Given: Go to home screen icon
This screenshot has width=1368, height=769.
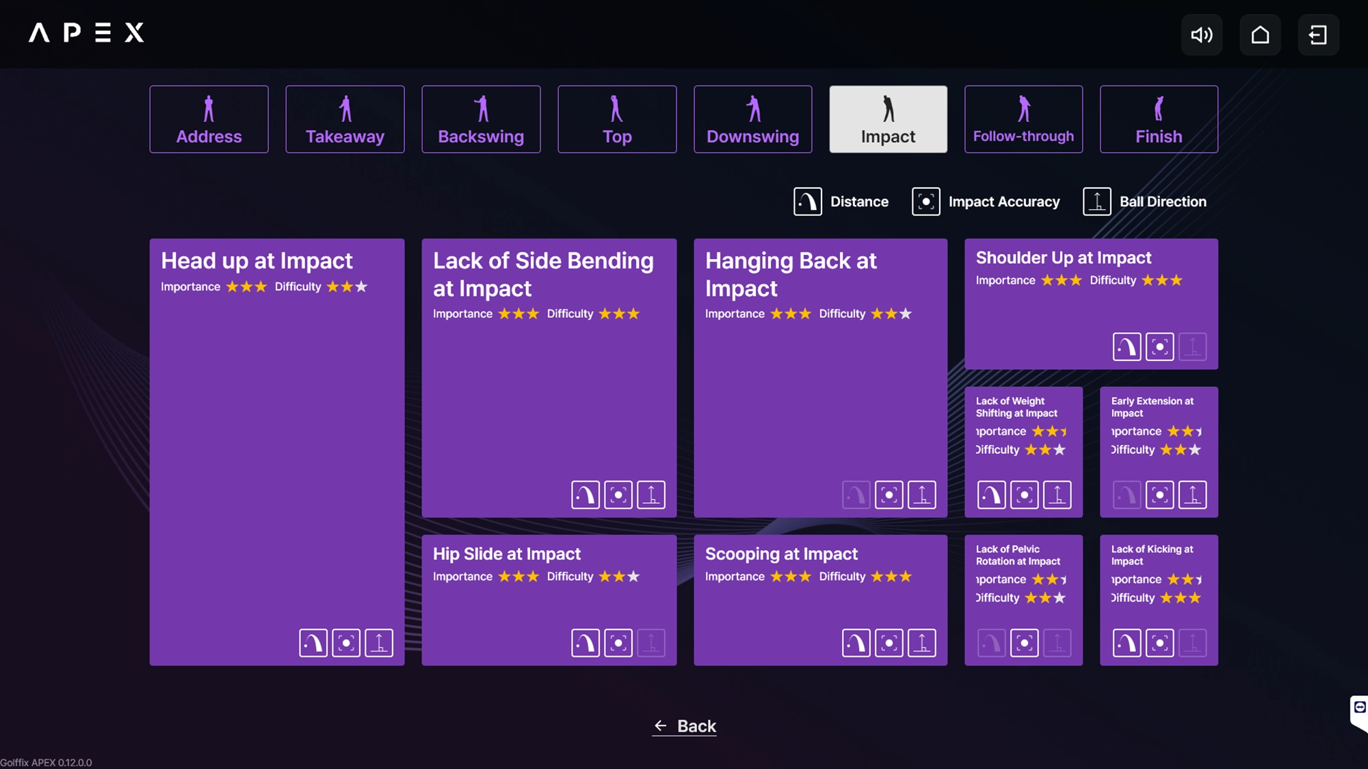Looking at the screenshot, I should point(1260,35).
